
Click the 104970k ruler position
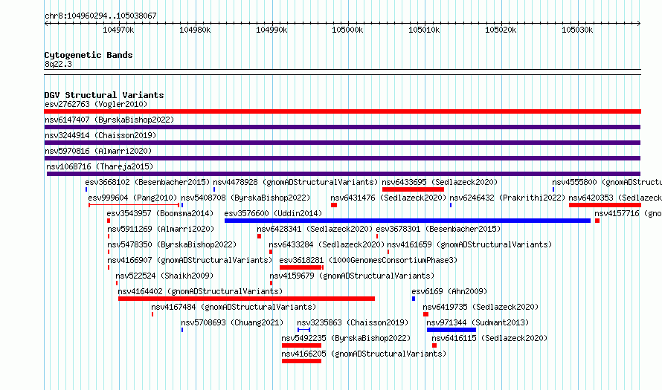click(x=118, y=30)
